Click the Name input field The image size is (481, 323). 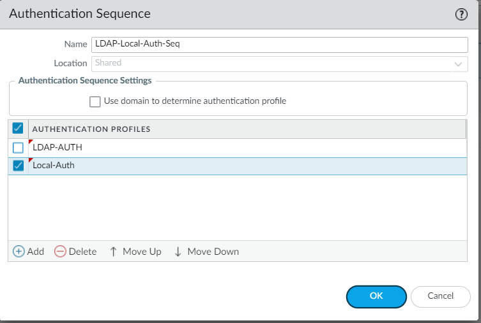279,45
